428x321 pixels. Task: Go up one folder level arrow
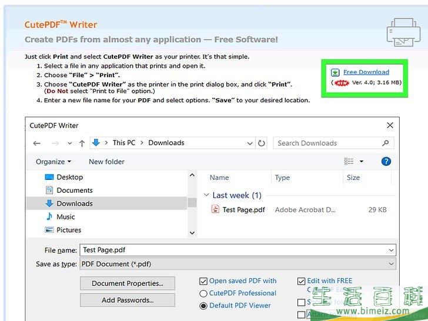pyautogui.click(x=82, y=143)
